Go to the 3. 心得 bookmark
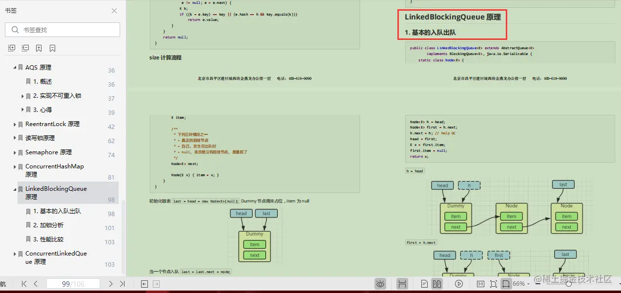Screen dimensions: 621x293 pos(42,110)
